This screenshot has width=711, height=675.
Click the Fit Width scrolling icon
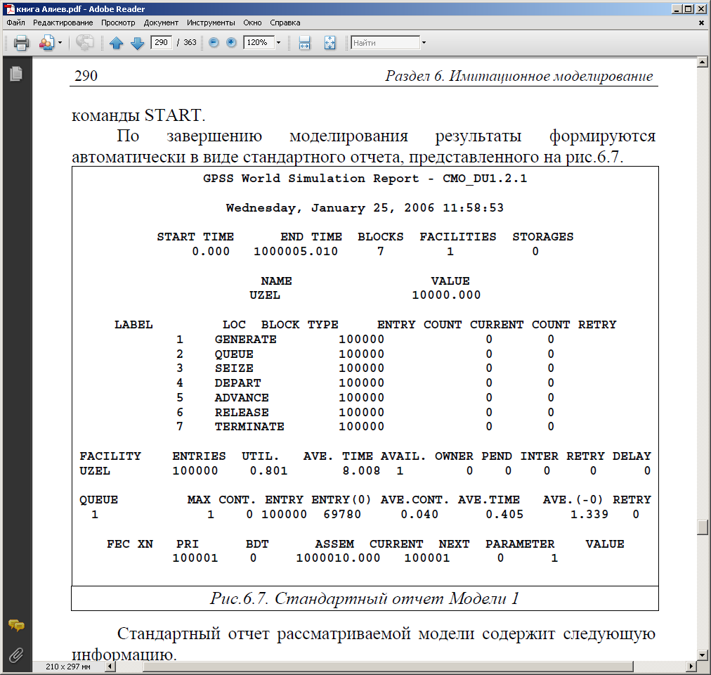[305, 43]
